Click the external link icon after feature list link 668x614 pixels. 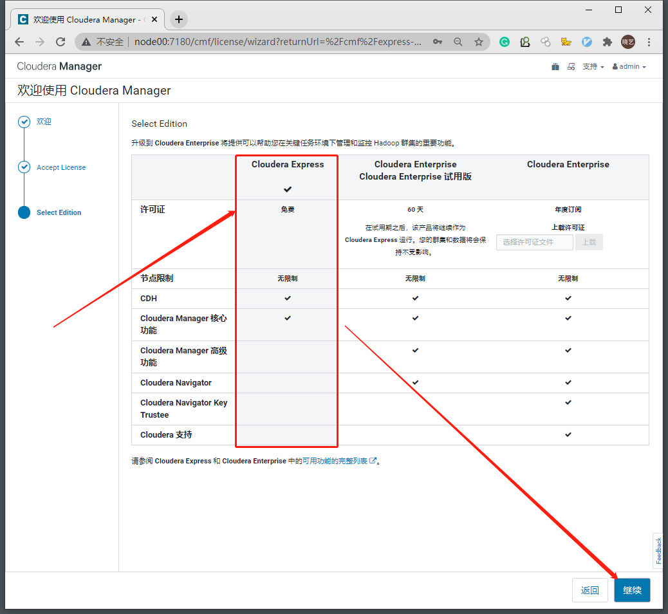(373, 461)
